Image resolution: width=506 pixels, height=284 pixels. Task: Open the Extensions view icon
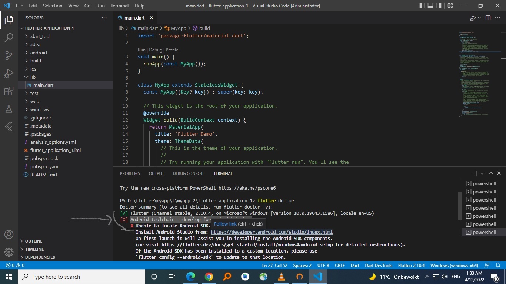[9, 91]
